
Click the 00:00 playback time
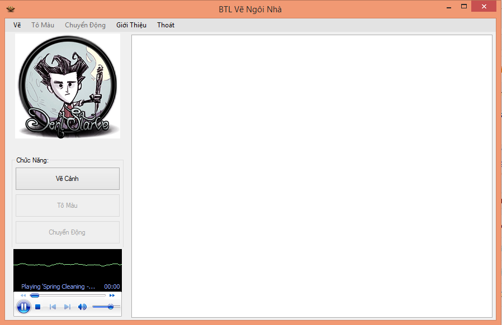pyautogui.click(x=112, y=286)
